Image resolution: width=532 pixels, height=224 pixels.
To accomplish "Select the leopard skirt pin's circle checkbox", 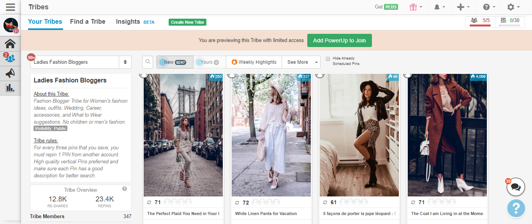I will (320, 74).
